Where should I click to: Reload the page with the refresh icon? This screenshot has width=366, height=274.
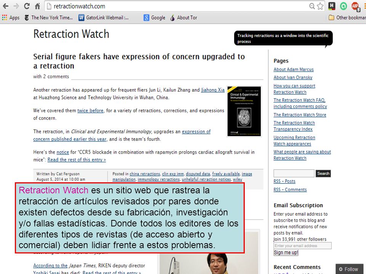27,6
